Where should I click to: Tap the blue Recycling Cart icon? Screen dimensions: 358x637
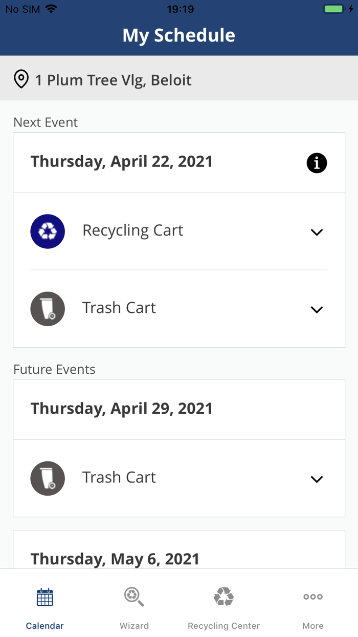(x=48, y=231)
